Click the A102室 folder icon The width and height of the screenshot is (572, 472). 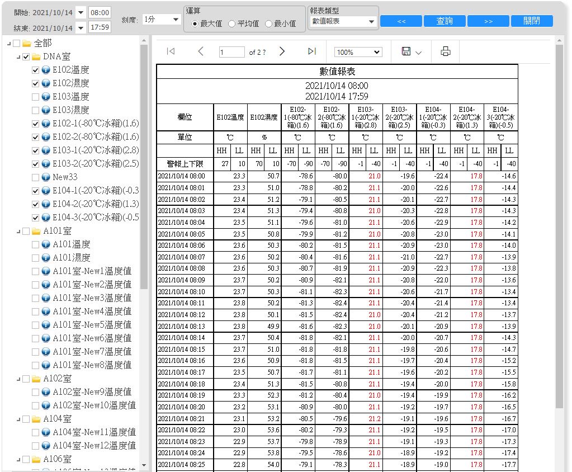36,379
